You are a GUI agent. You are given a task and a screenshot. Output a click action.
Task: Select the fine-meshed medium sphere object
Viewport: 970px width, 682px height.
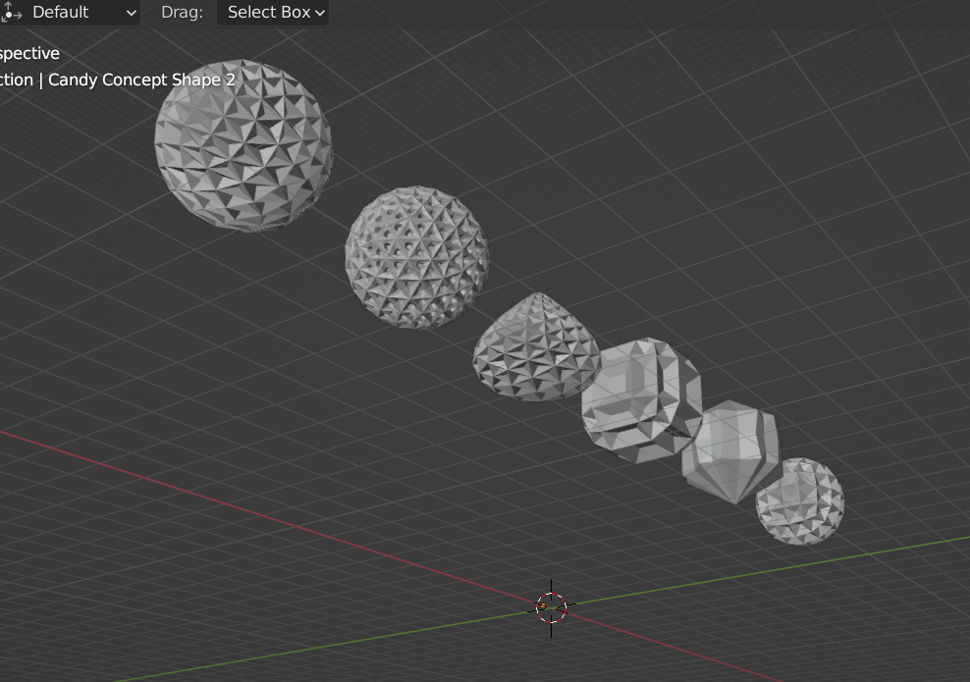(416, 257)
